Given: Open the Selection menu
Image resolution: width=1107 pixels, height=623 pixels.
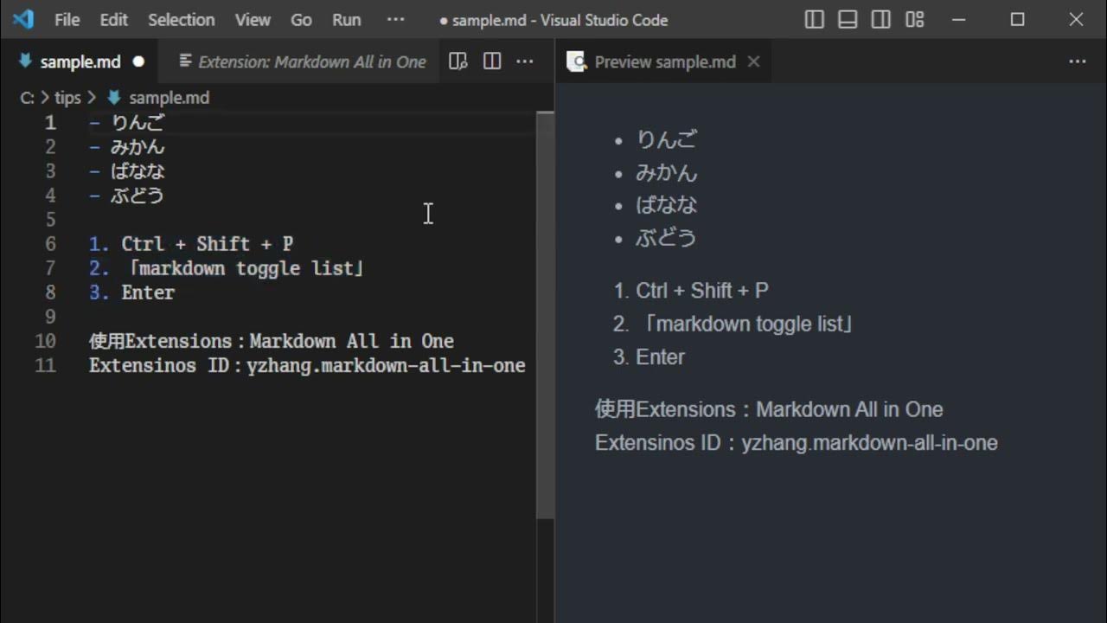Looking at the screenshot, I should [x=181, y=19].
